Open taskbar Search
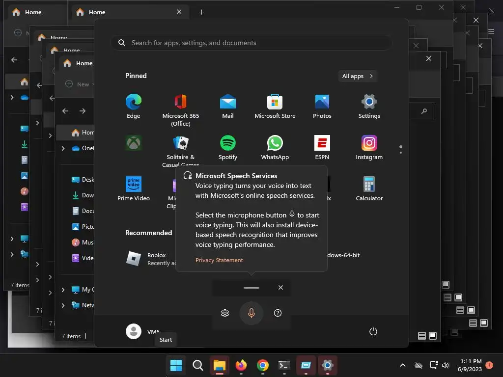The width and height of the screenshot is (503, 377). (197, 365)
